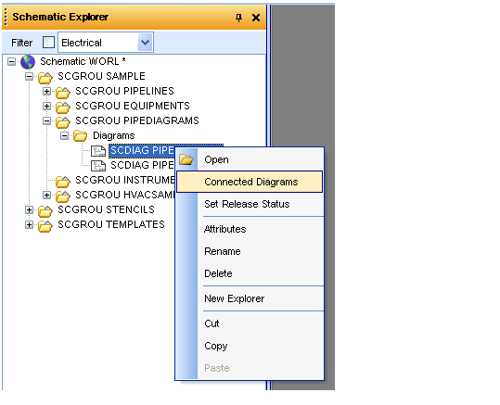
Task: Open the Electrical filter dropdown
Action: 145,42
